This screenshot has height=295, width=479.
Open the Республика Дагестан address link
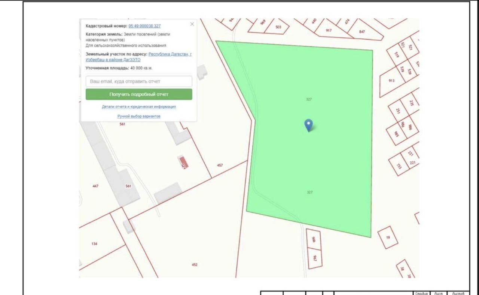click(139, 57)
